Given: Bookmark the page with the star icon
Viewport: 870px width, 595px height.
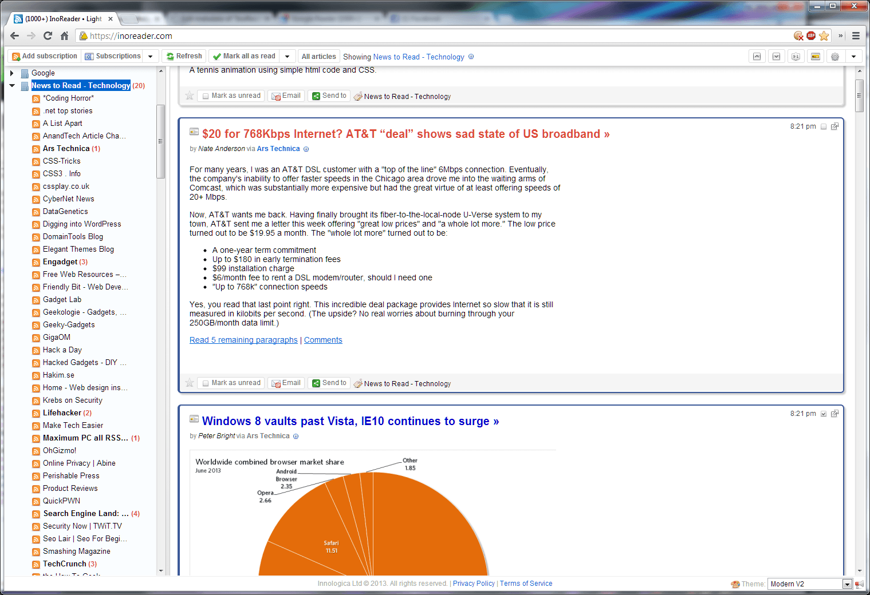Looking at the screenshot, I should click(824, 35).
